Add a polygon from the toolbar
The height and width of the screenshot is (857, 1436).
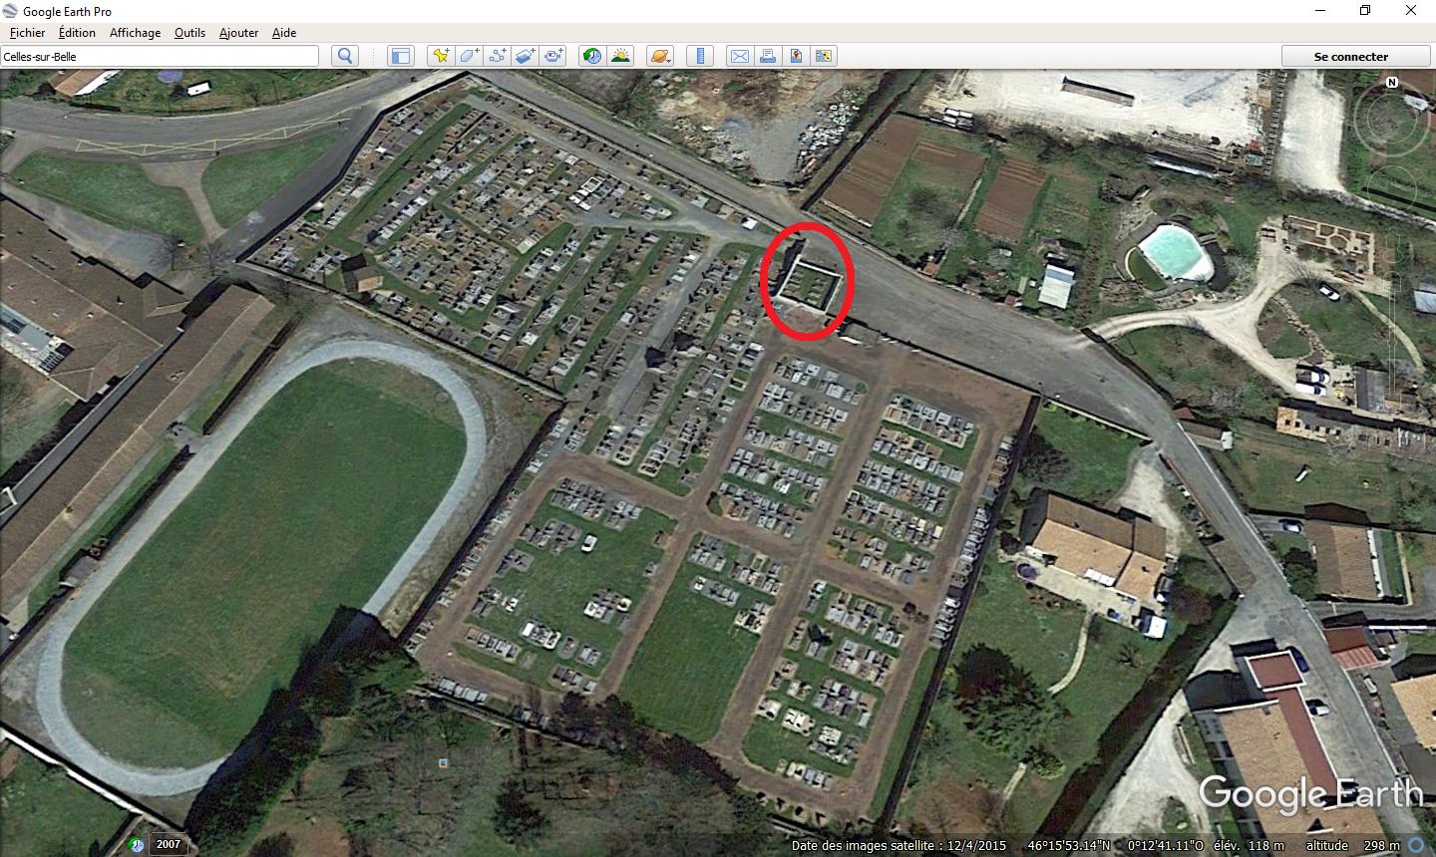click(469, 56)
